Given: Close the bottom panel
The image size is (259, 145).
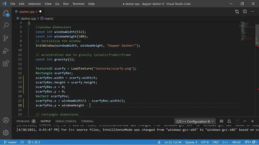Looking at the screenshot, I should [253, 121].
